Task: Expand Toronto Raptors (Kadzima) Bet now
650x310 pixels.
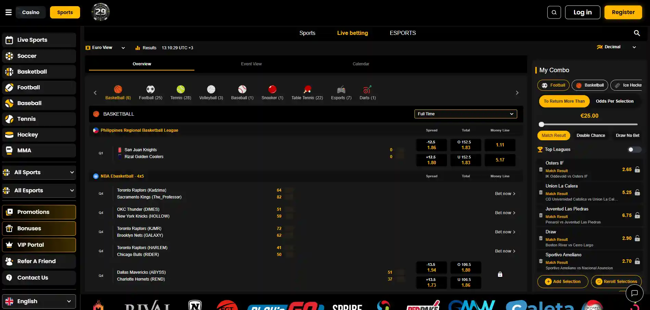Action: (x=505, y=194)
